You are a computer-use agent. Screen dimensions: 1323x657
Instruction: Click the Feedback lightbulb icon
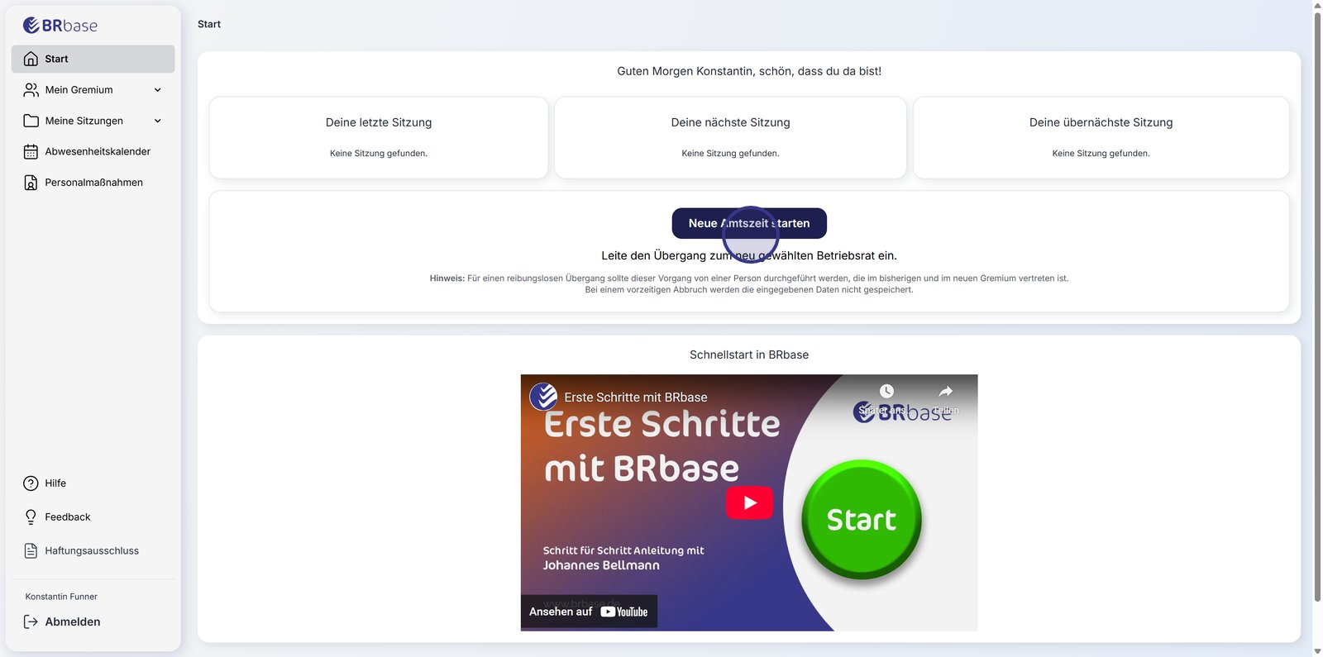(x=31, y=517)
